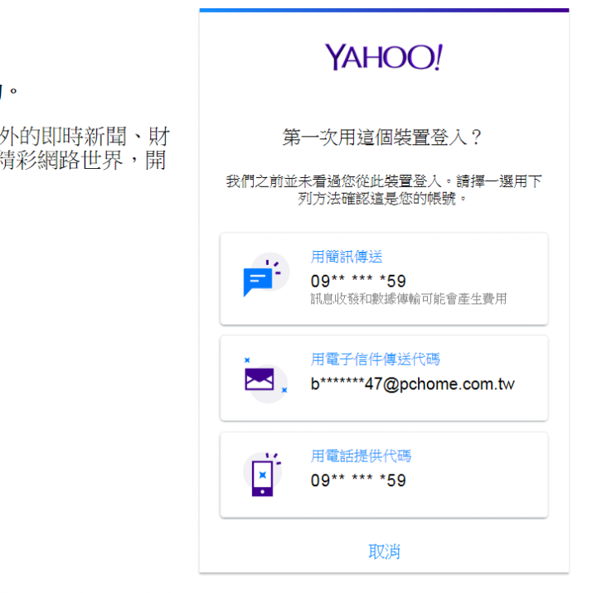Viewport: 597px width, 593px height.
Task: Click the 取消 cancel link
Action: coord(384,551)
